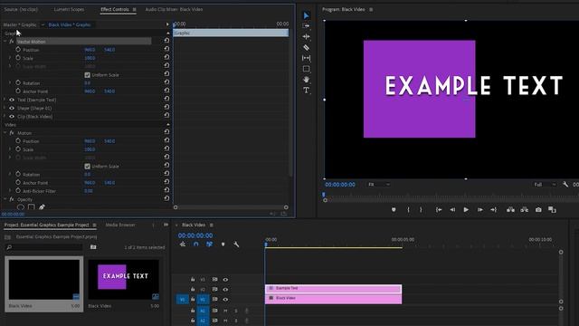This screenshot has height=326, width=579.
Task: Expand Scale under Vector Motion
Action: pos(10,58)
